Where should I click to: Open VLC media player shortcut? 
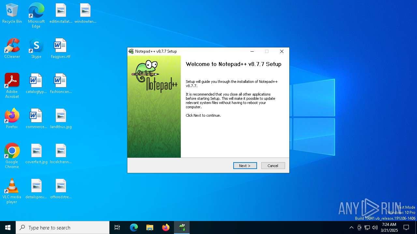click(x=12, y=191)
